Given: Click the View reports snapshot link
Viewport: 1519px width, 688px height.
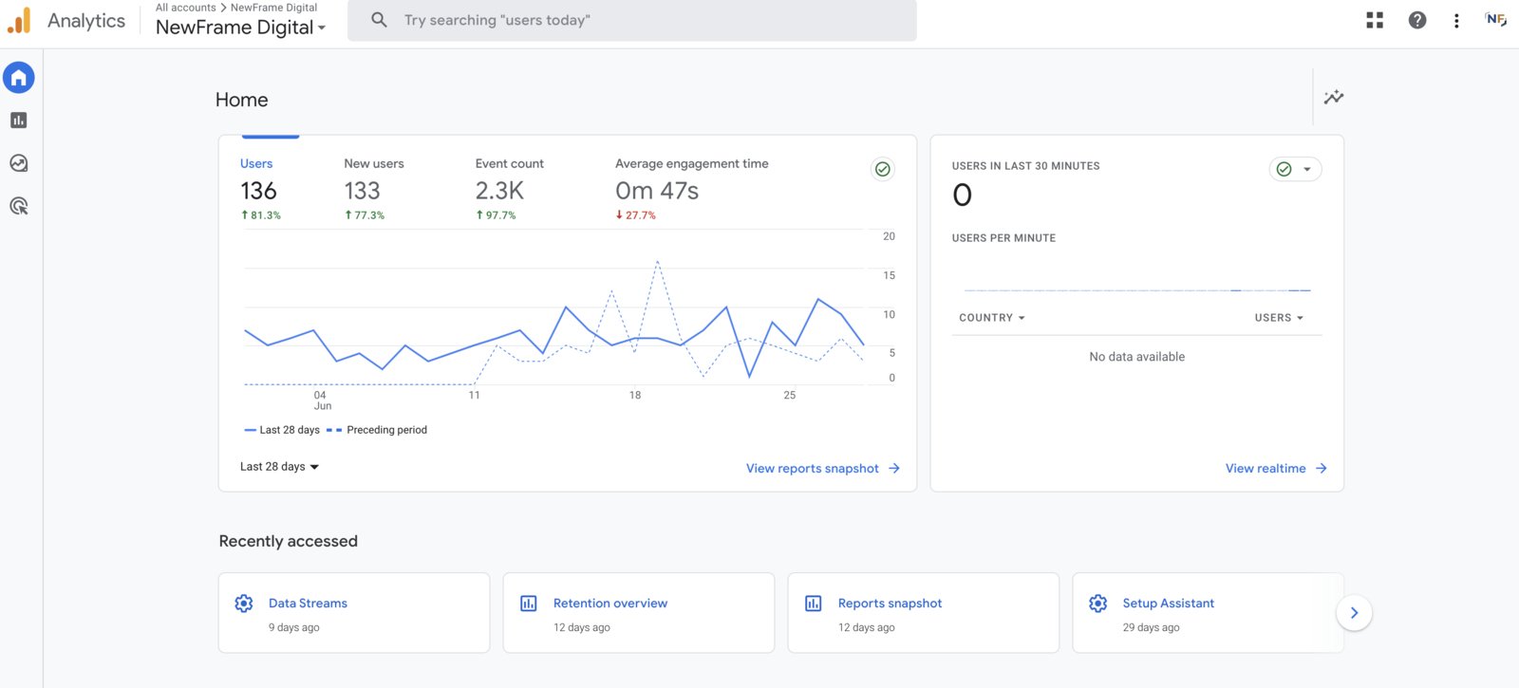Looking at the screenshot, I should pos(813,469).
